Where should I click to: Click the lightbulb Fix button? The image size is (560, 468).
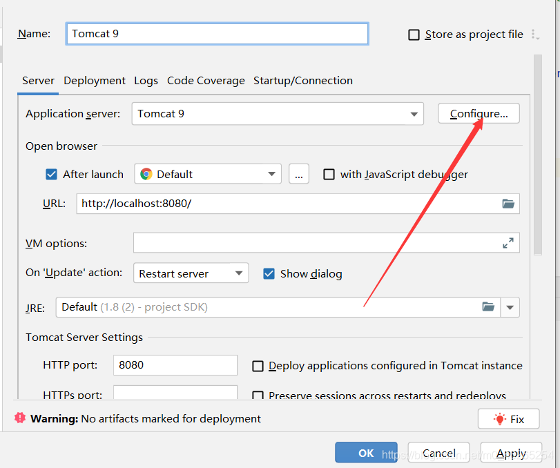pyautogui.click(x=508, y=419)
